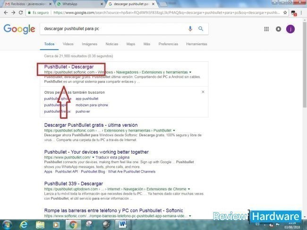Open 'What Are Pushbullet Channels' sitelink
This screenshot has width=307, height=230.
point(132,172)
